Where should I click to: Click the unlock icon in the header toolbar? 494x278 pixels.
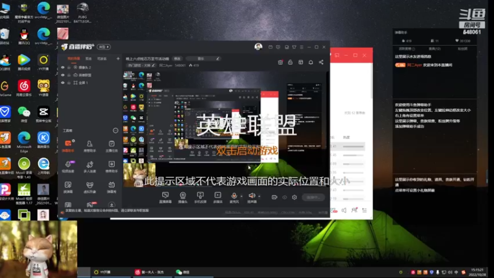pyautogui.click(x=290, y=62)
